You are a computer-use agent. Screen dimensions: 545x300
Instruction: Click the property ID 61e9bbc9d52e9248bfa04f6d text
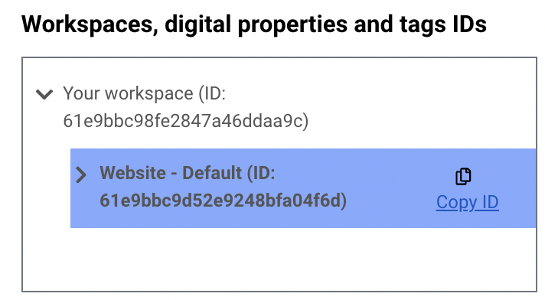click(224, 201)
